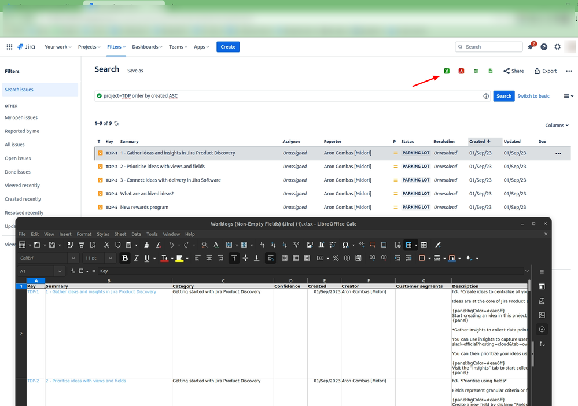Open the Format menu in Calc
The width and height of the screenshot is (578, 406).
(84, 234)
